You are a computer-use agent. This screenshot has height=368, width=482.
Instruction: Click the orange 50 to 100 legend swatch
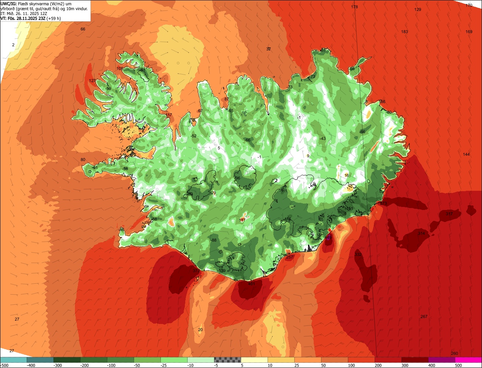pyautogui.click(x=335, y=360)
